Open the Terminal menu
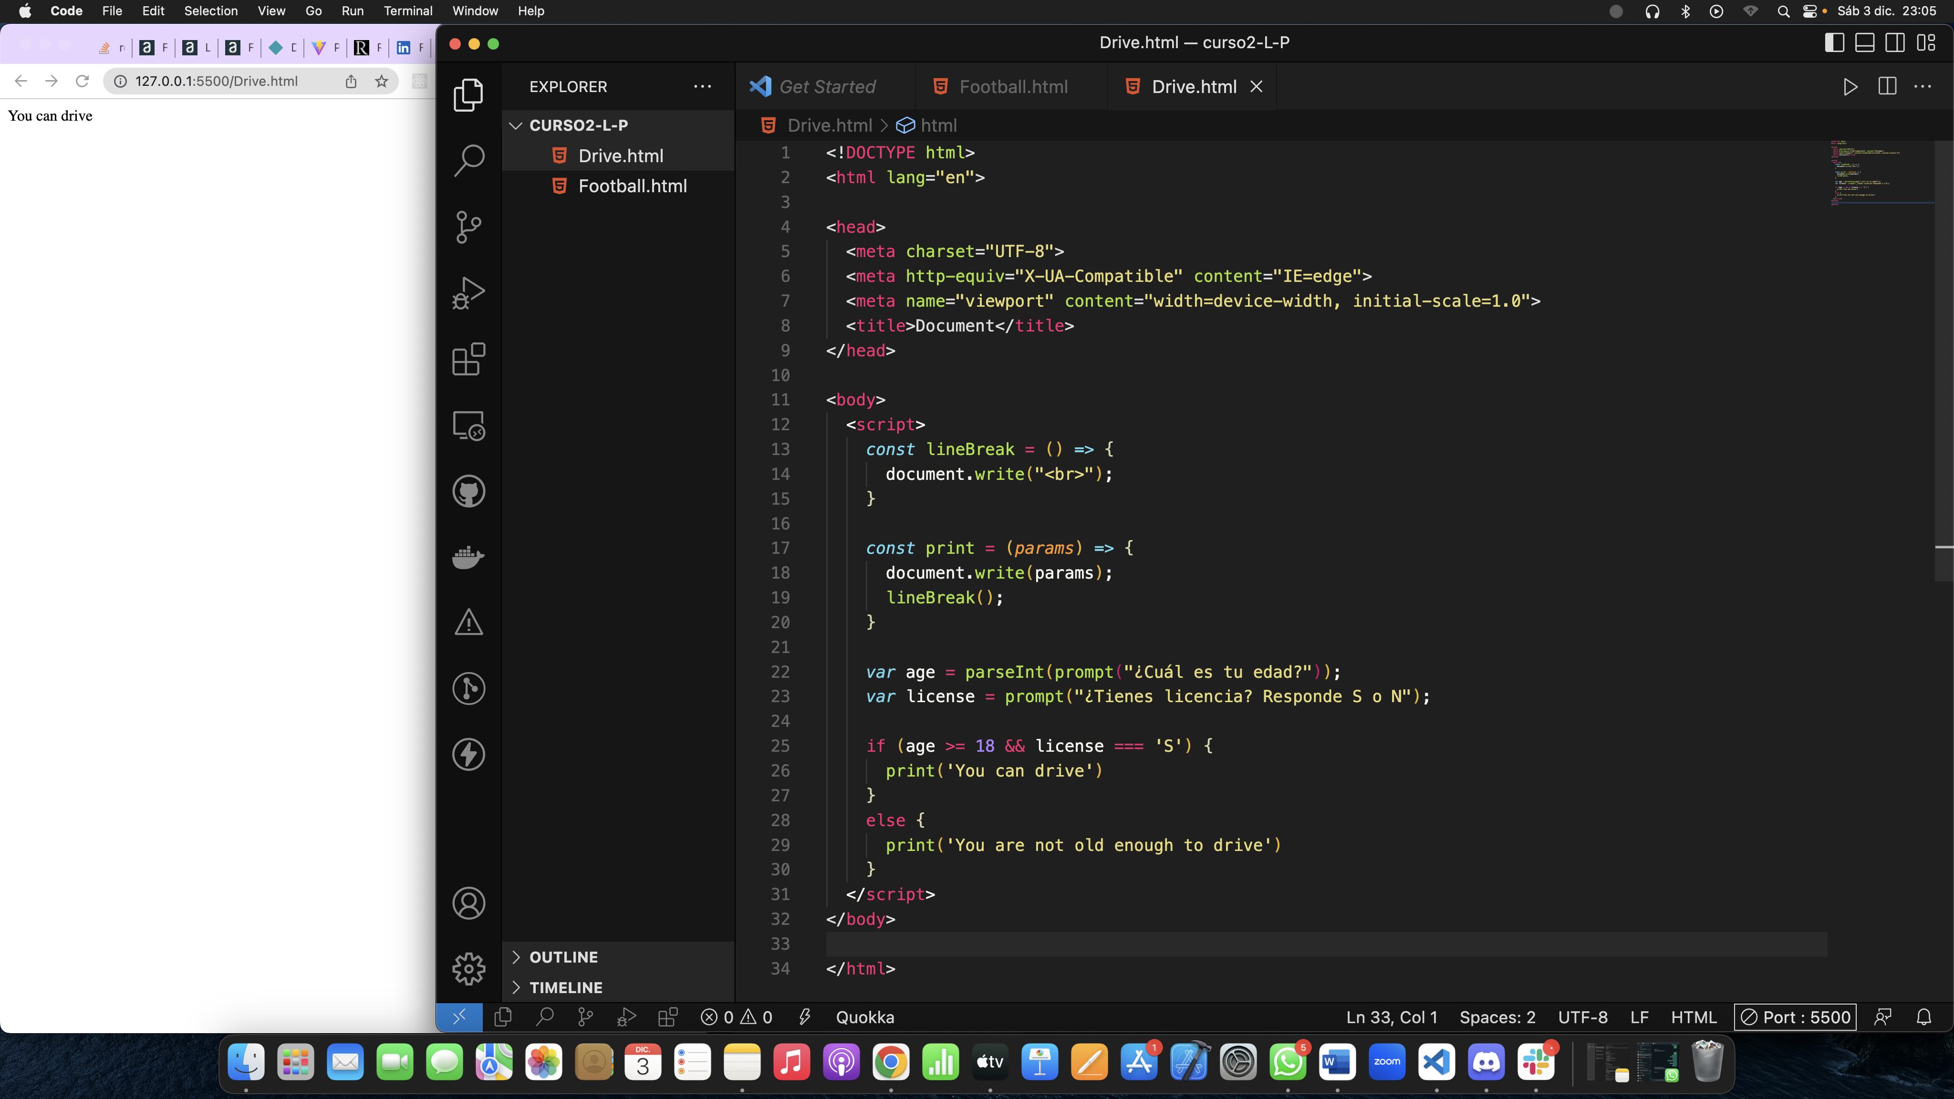The width and height of the screenshot is (1954, 1099). click(x=407, y=10)
